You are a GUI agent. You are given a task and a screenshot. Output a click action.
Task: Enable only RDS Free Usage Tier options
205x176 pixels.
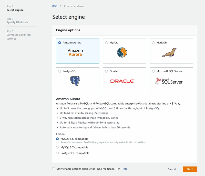click(x=54, y=169)
